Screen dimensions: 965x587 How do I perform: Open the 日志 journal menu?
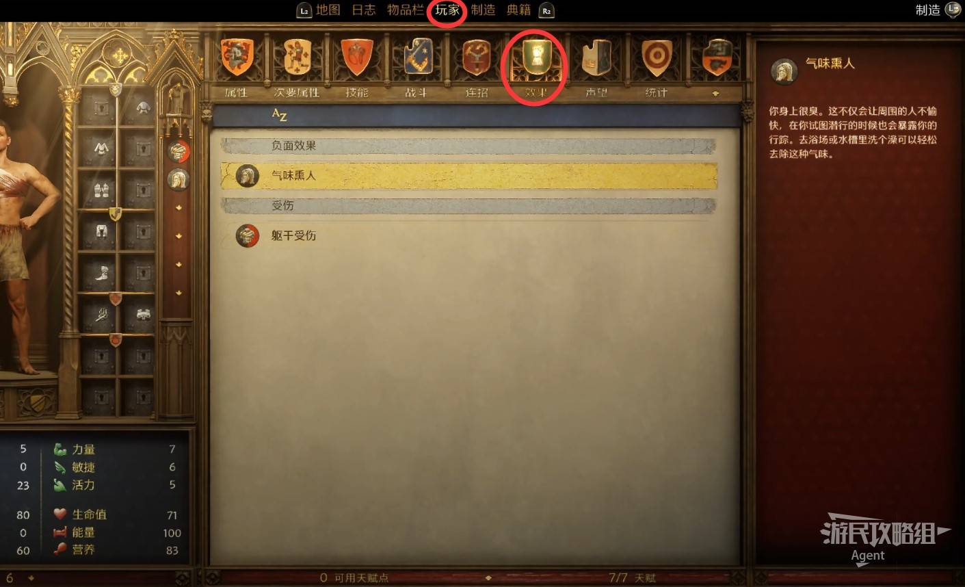pos(364,10)
